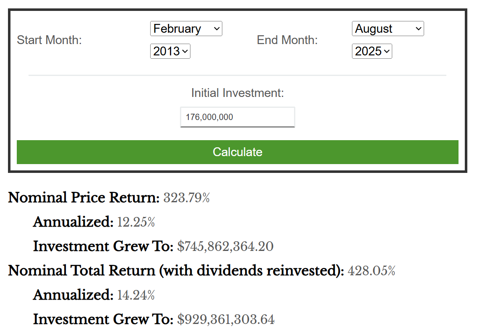Screen dimensions: 482x329
Task: Click the End Month label
Action: [x=287, y=40]
